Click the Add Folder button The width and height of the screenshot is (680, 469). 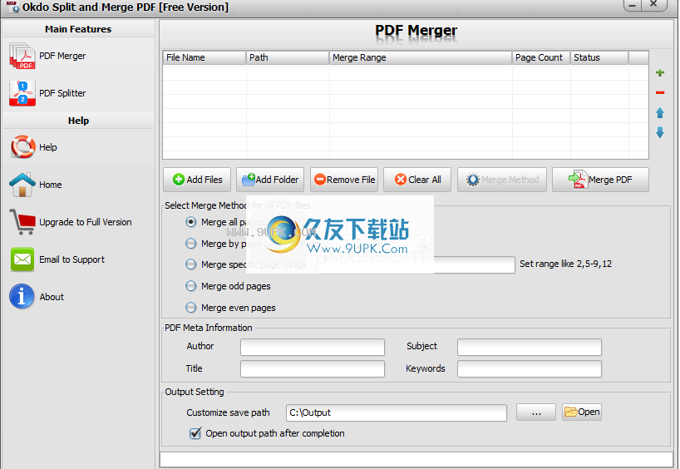270,180
